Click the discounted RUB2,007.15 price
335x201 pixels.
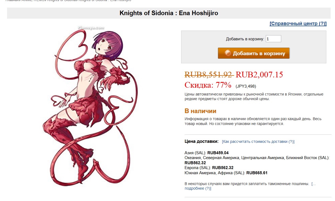click(x=259, y=74)
